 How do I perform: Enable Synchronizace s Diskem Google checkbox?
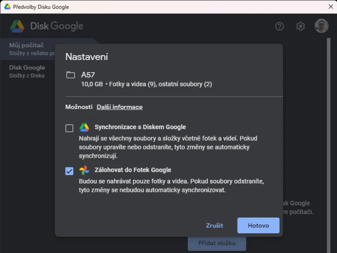69,128
